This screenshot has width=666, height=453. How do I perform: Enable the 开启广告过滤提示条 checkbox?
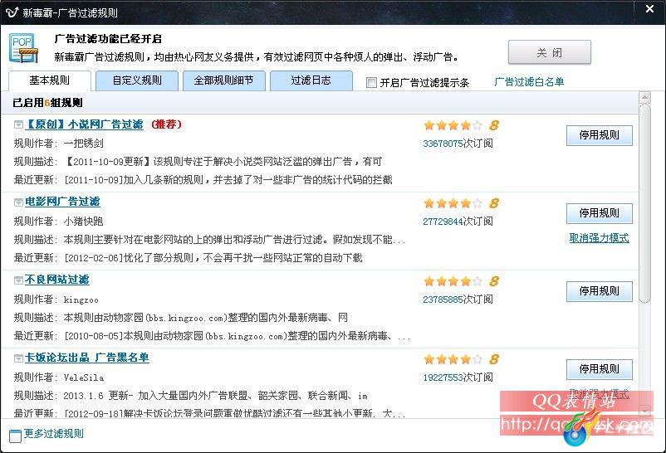(371, 82)
